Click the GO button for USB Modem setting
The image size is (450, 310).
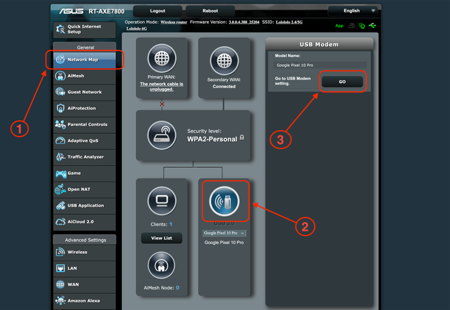click(x=342, y=82)
